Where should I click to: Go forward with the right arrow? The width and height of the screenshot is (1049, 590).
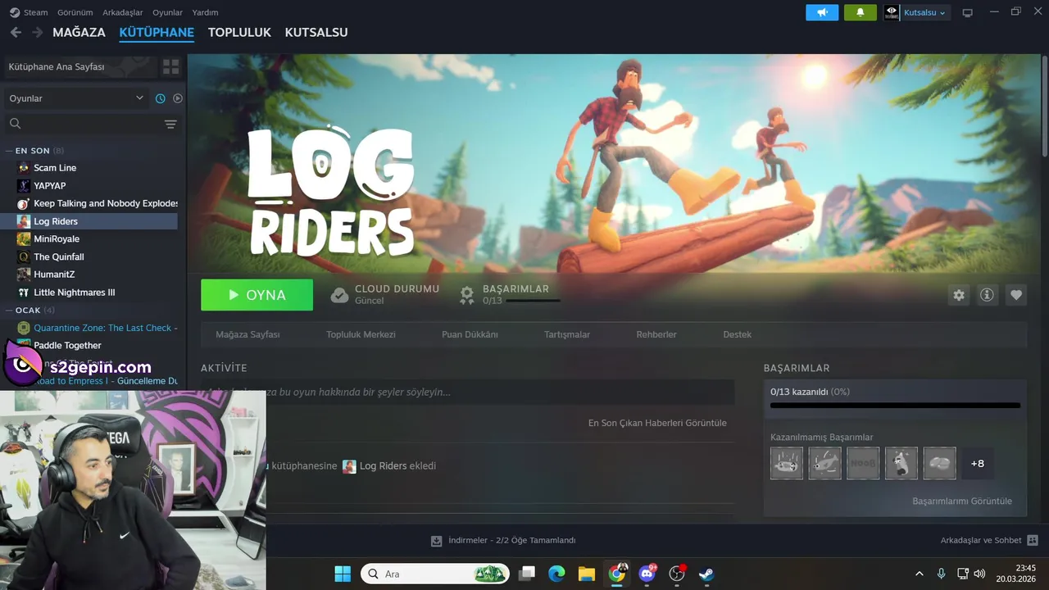37,32
